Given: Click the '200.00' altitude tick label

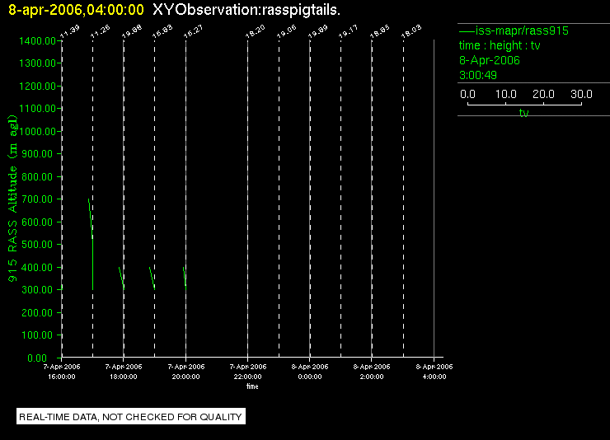Looking at the screenshot, I should (x=37, y=312).
